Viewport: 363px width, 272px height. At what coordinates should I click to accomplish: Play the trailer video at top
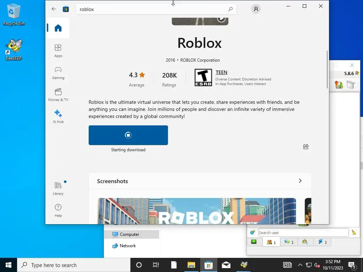[x=221, y=19]
